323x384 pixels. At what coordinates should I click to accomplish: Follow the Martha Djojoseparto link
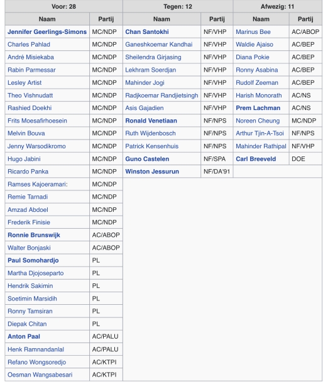click(x=36, y=273)
